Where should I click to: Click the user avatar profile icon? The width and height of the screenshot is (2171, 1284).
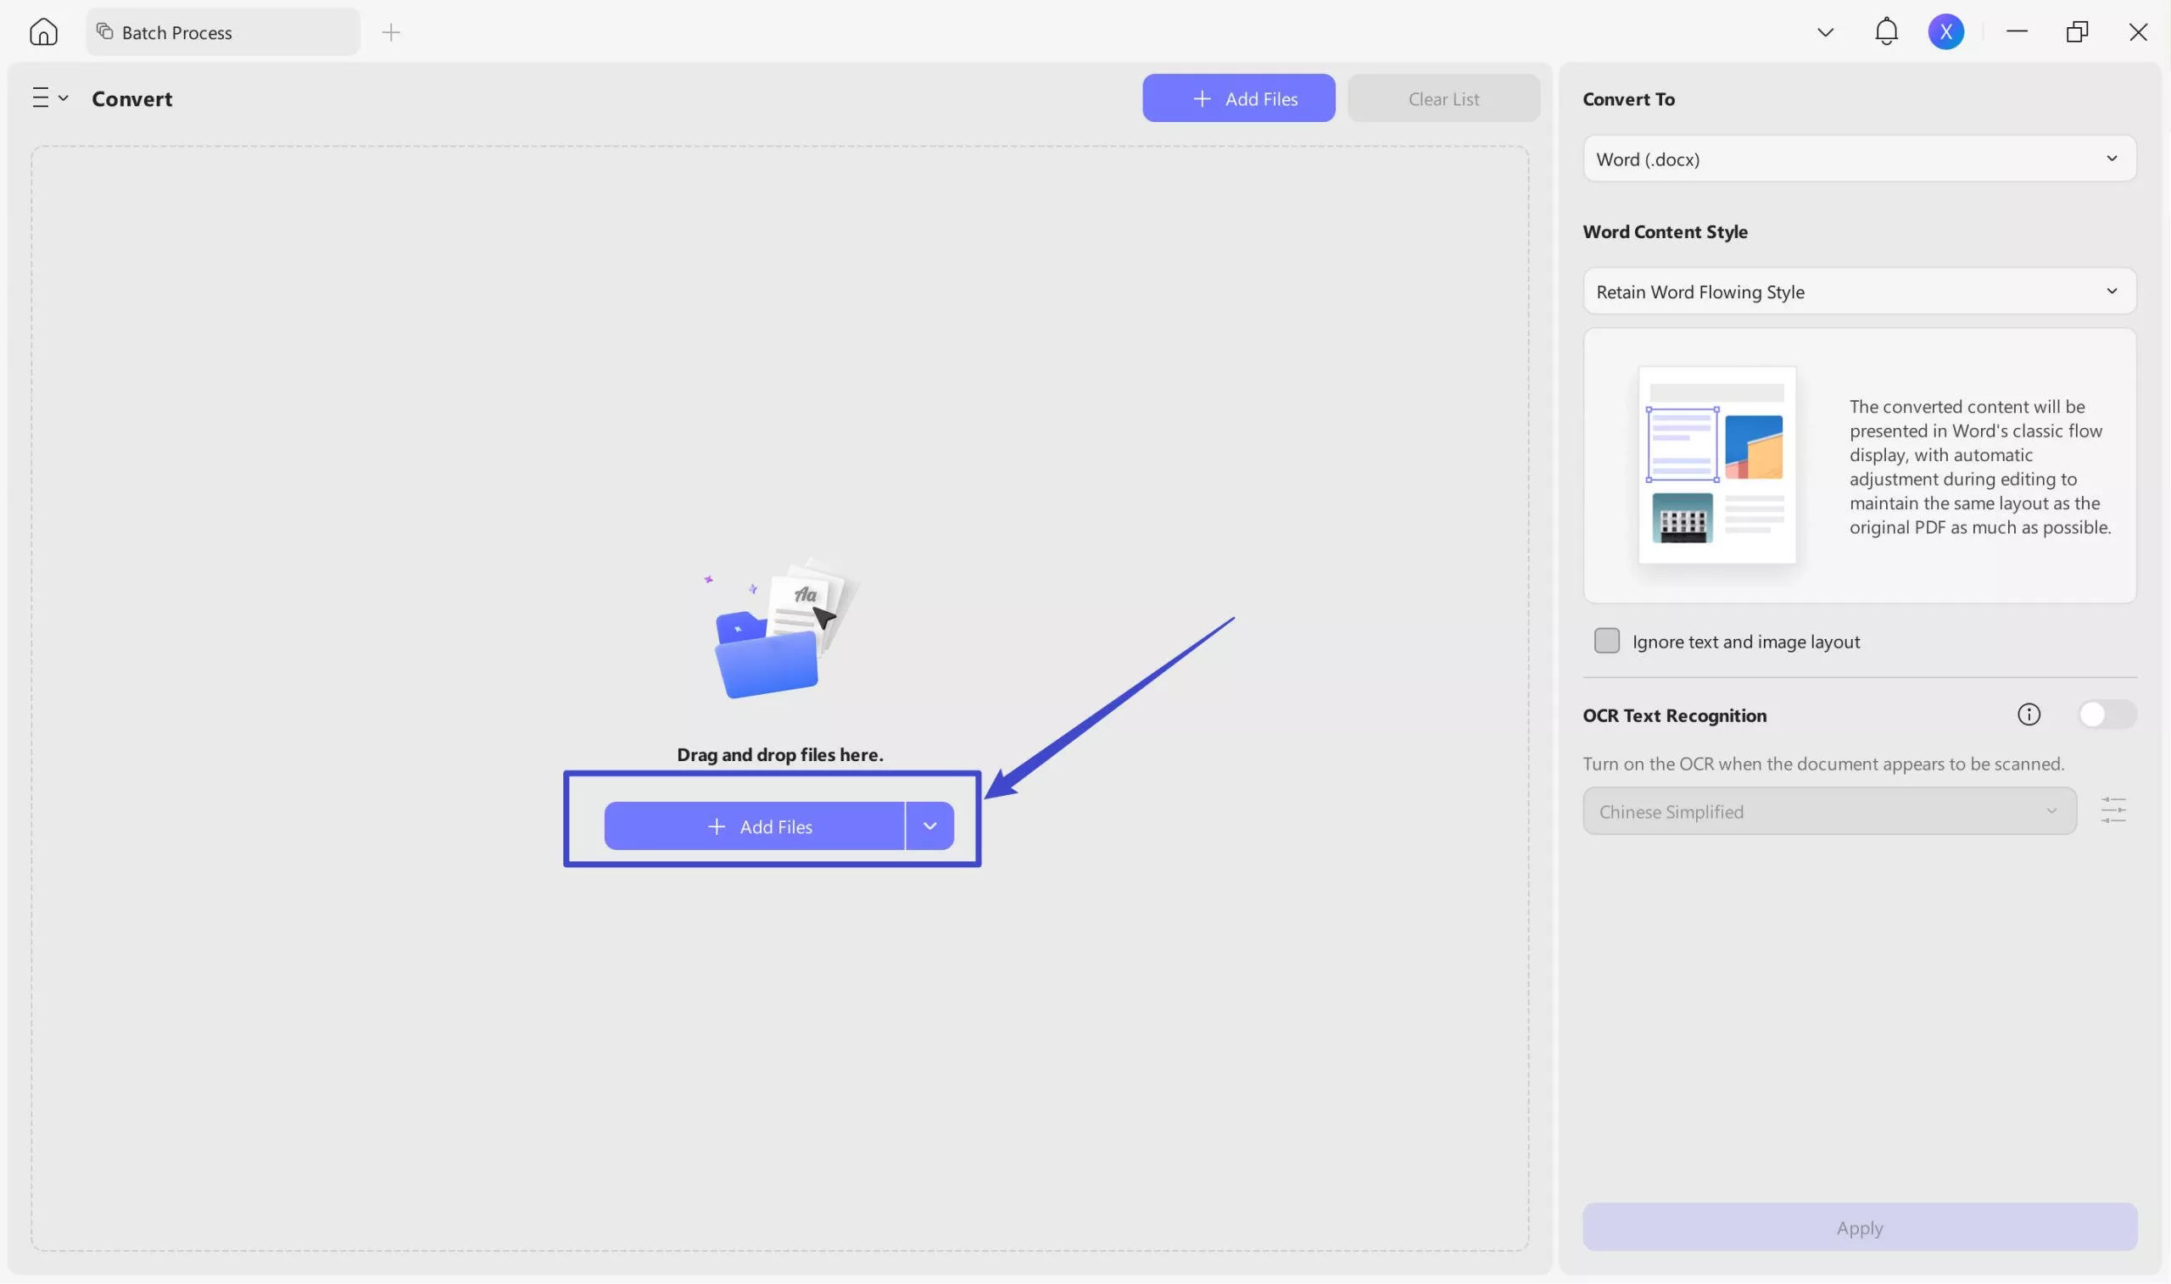coord(1945,31)
